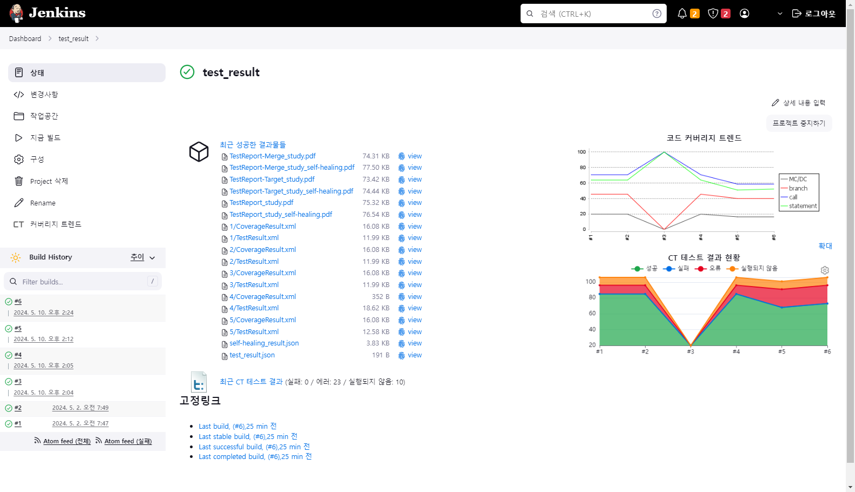This screenshot has height=492, width=855.
Task: Click fingerprint icon for TestReport-Merge_study.pdf
Action: [x=402, y=156]
